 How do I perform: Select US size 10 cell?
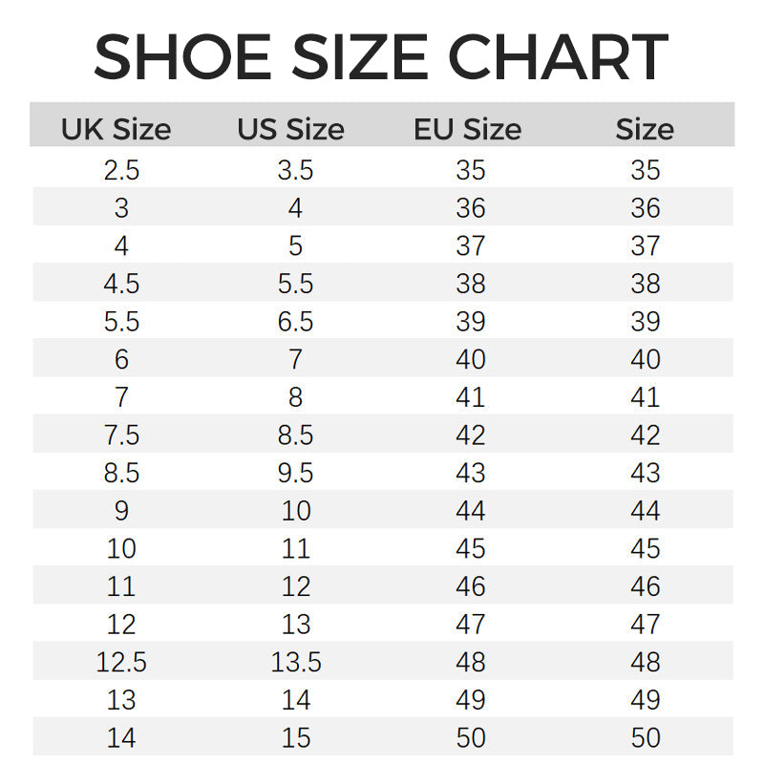point(295,511)
